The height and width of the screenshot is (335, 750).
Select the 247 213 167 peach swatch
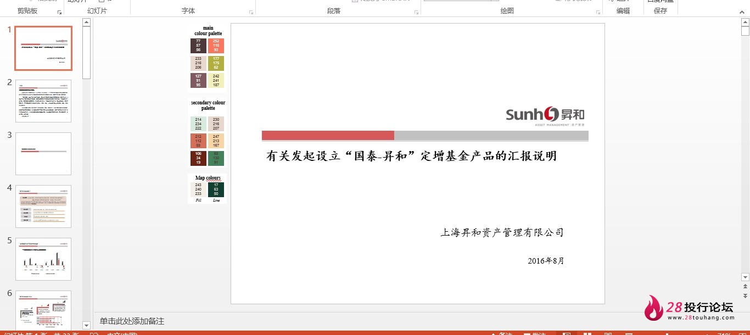[216, 141]
